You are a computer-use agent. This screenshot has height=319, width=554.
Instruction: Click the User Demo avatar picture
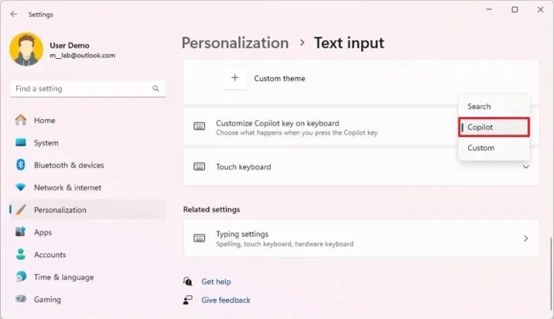click(26, 49)
